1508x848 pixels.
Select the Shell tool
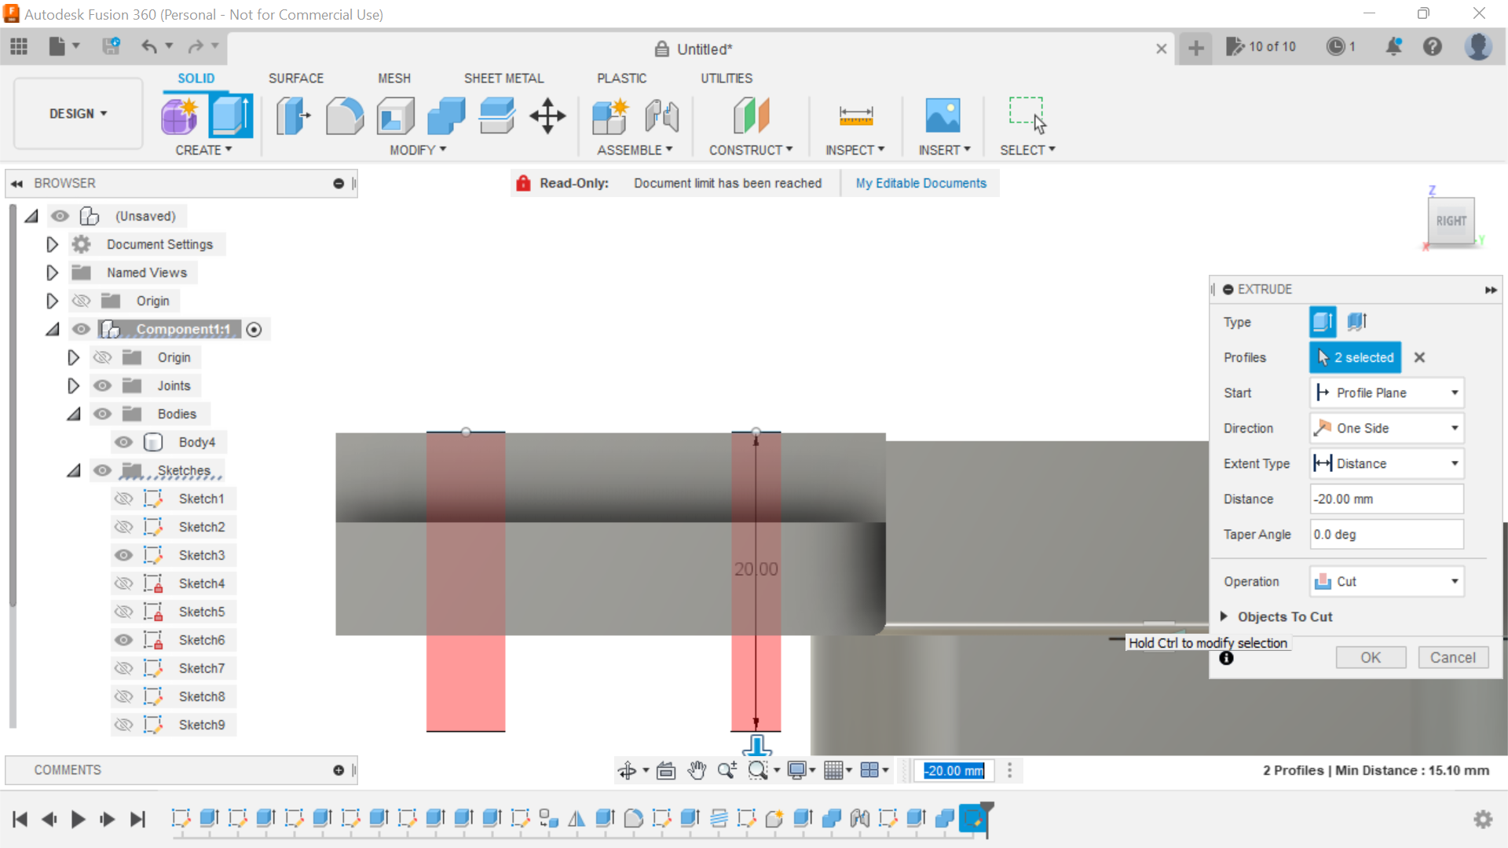(396, 116)
